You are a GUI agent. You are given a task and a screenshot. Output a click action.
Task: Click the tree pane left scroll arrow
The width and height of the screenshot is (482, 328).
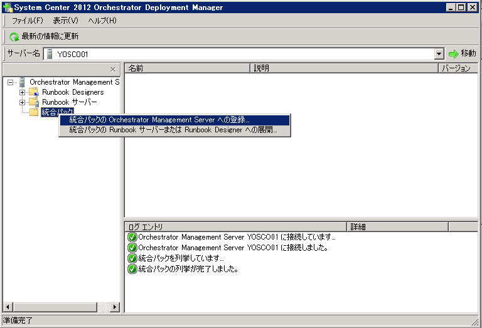point(8,307)
